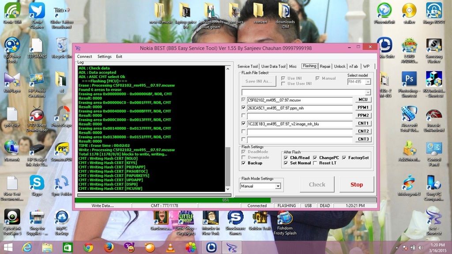
Task: Open PhoenixSuit desktop shortcut
Action: coord(384,12)
